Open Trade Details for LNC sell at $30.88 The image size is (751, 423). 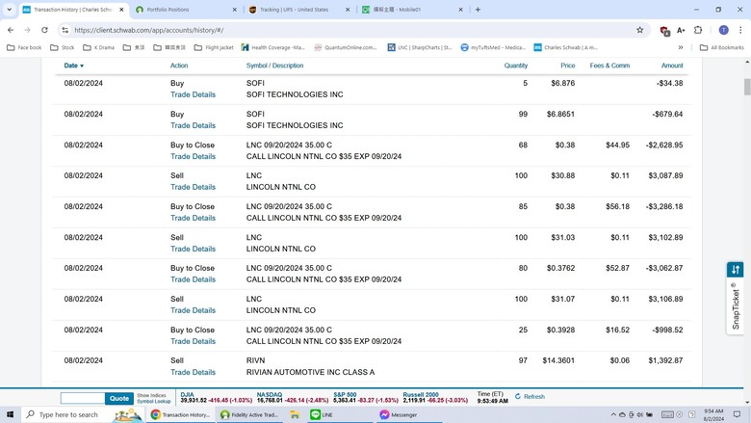pyautogui.click(x=193, y=187)
